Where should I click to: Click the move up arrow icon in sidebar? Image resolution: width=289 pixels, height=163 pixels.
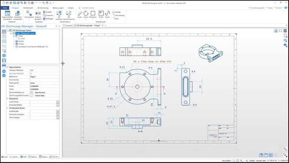[x=4, y=71]
